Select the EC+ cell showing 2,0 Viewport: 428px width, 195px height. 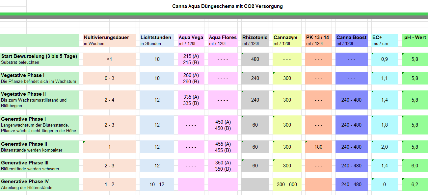384,147
